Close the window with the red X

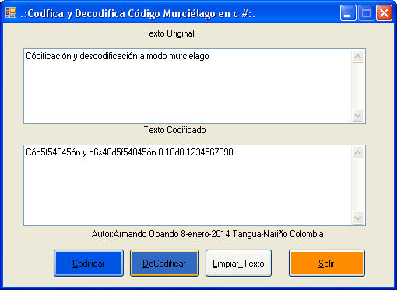(x=385, y=13)
